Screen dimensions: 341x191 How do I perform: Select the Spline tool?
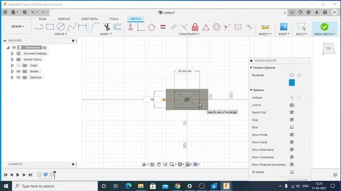71,27
